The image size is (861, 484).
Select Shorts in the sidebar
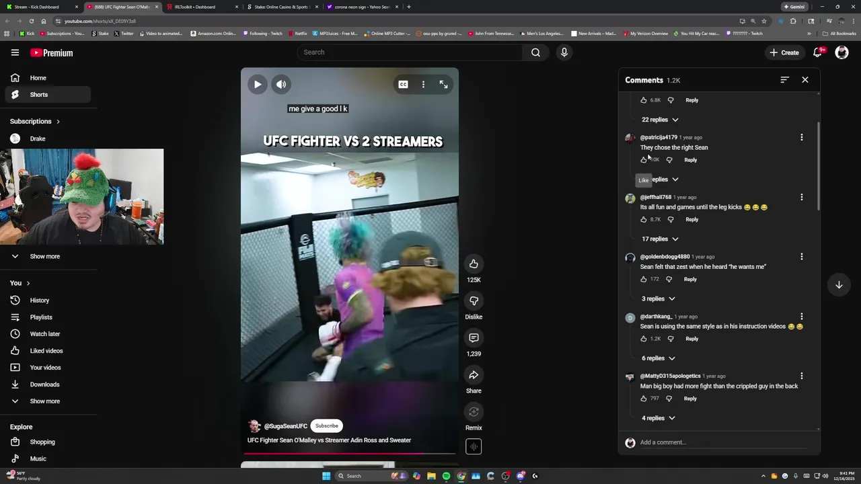point(48,95)
